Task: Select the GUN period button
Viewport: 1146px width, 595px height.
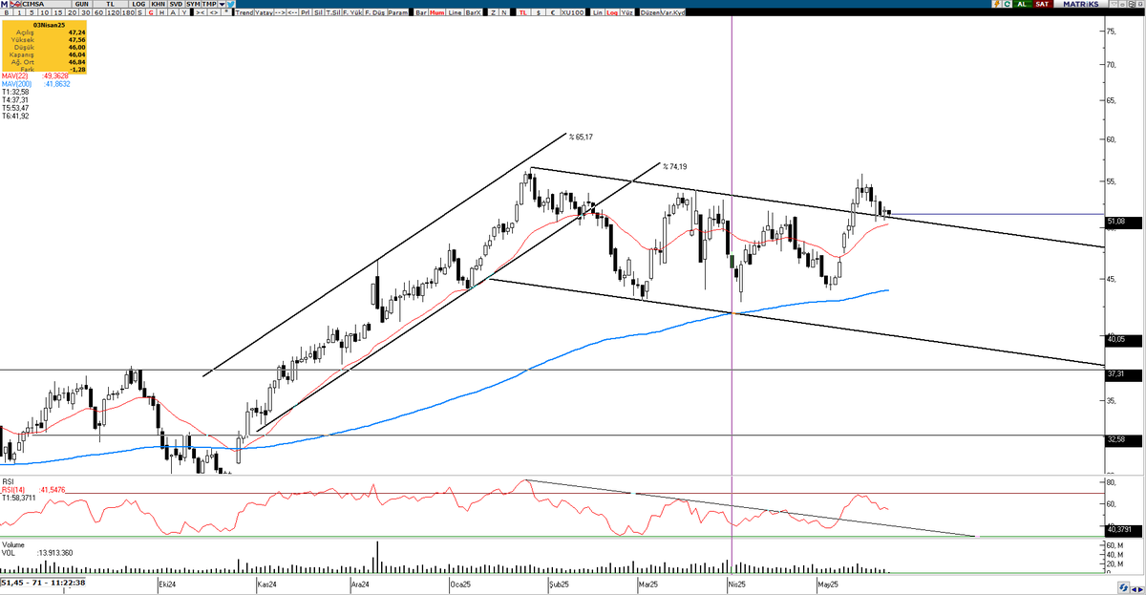Action: pyautogui.click(x=83, y=5)
